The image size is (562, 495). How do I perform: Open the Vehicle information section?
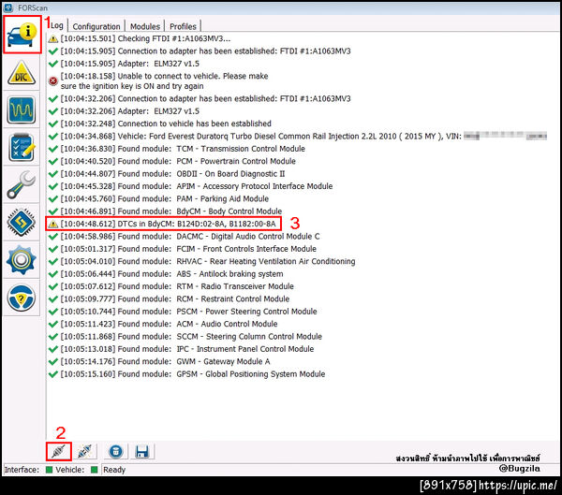coord(22,35)
